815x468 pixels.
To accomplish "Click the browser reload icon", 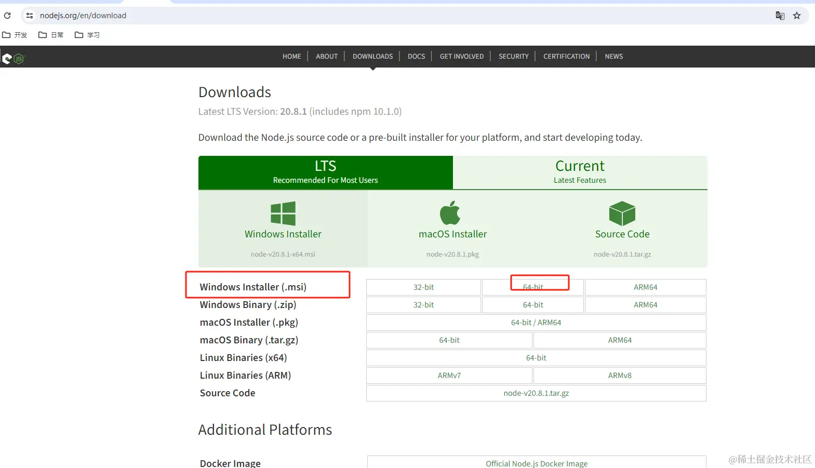I will click(x=7, y=16).
